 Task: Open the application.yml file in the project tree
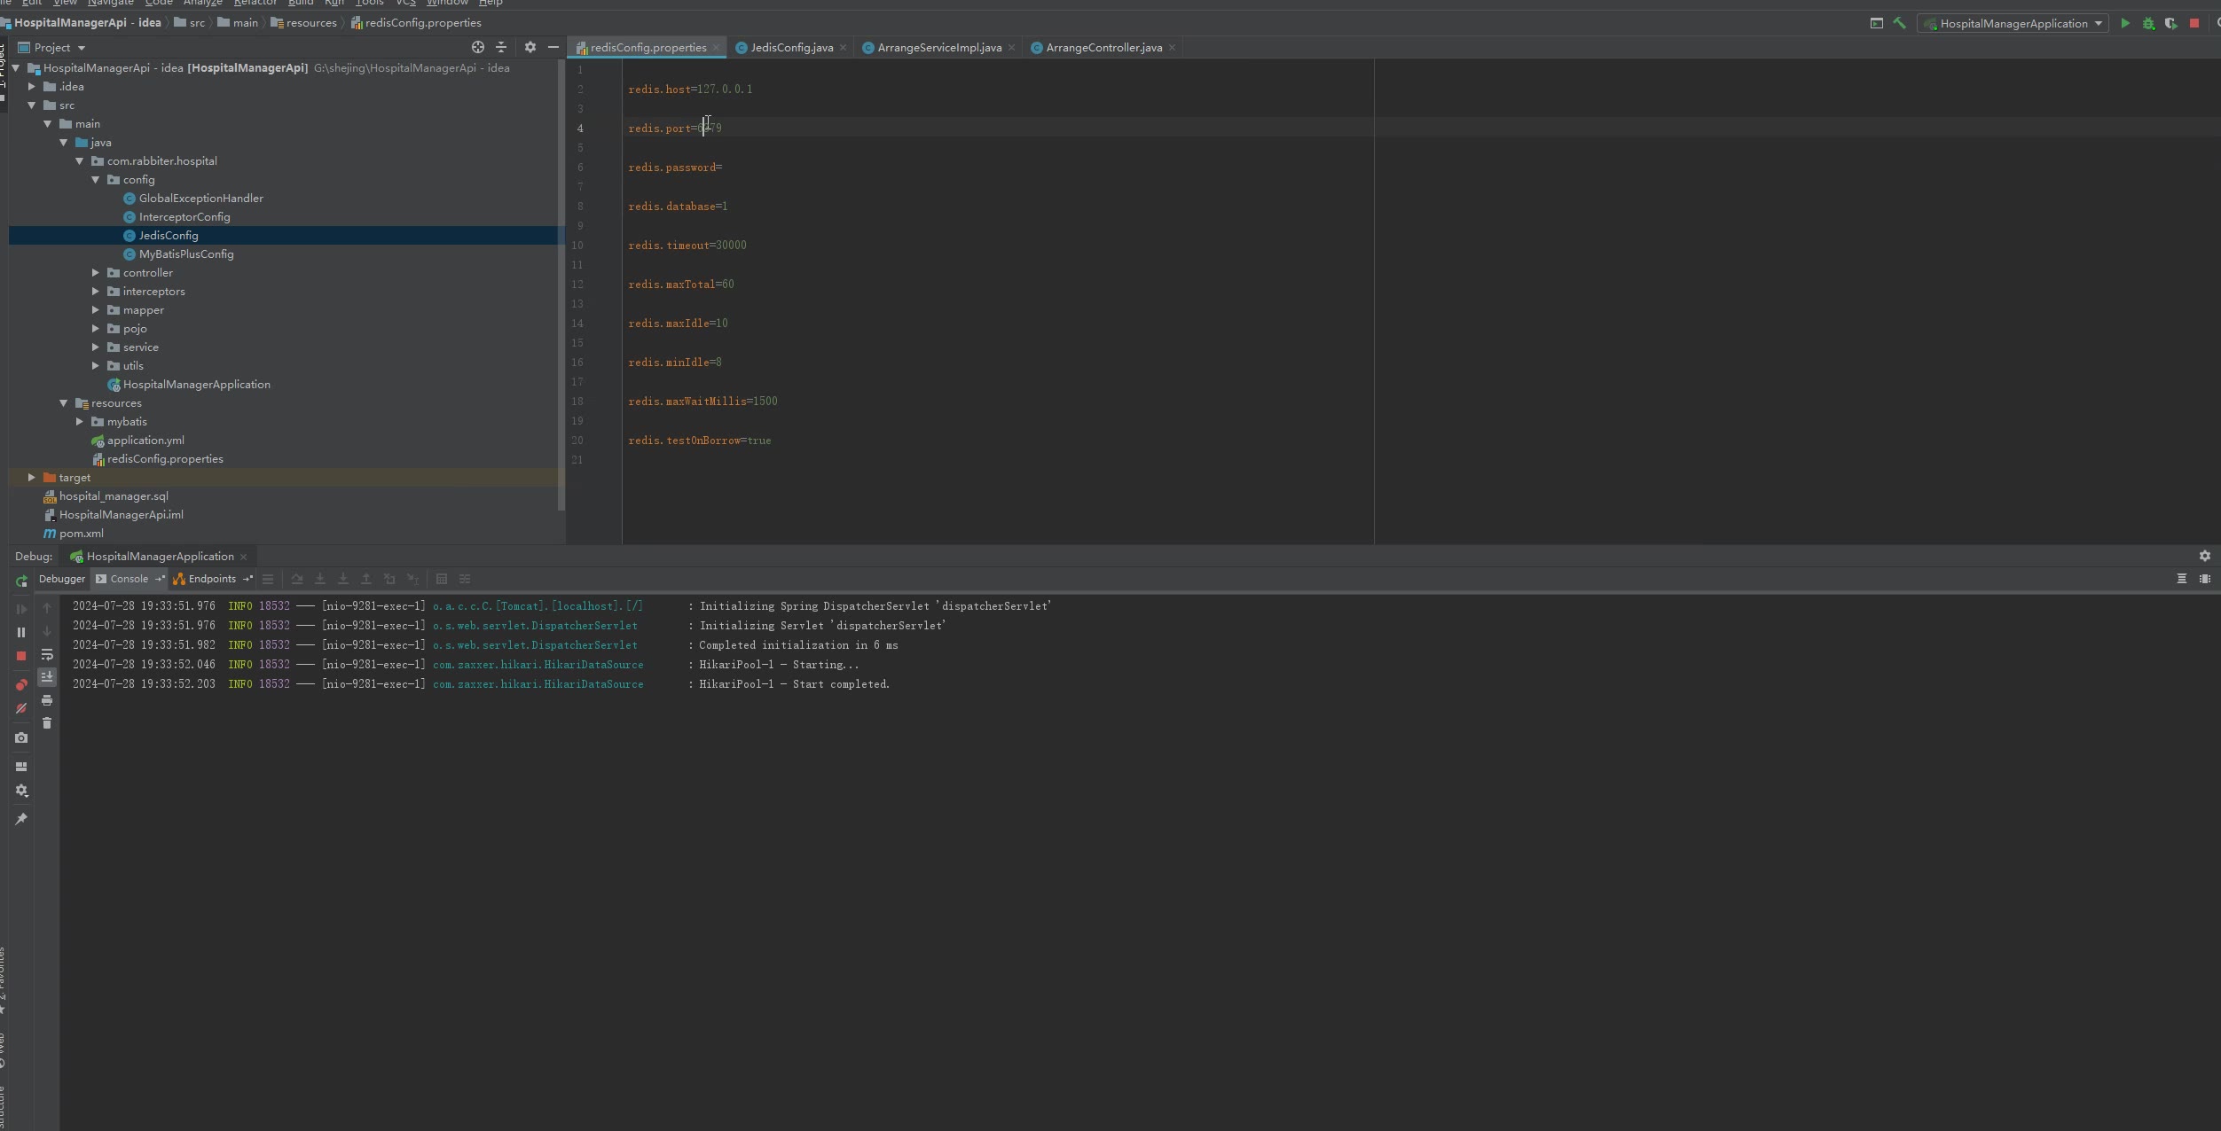(145, 441)
